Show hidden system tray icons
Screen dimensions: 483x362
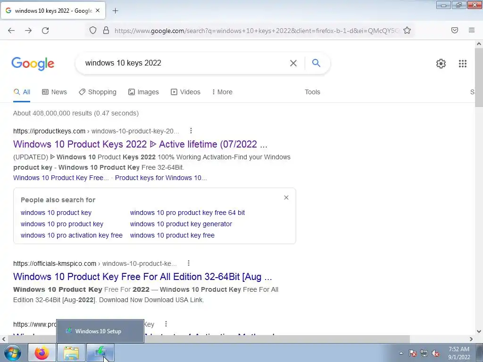tap(401, 353)
